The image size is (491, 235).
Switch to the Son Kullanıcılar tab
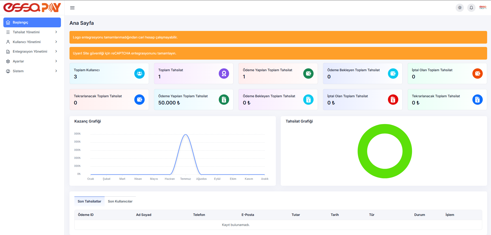tap(120, 201)
